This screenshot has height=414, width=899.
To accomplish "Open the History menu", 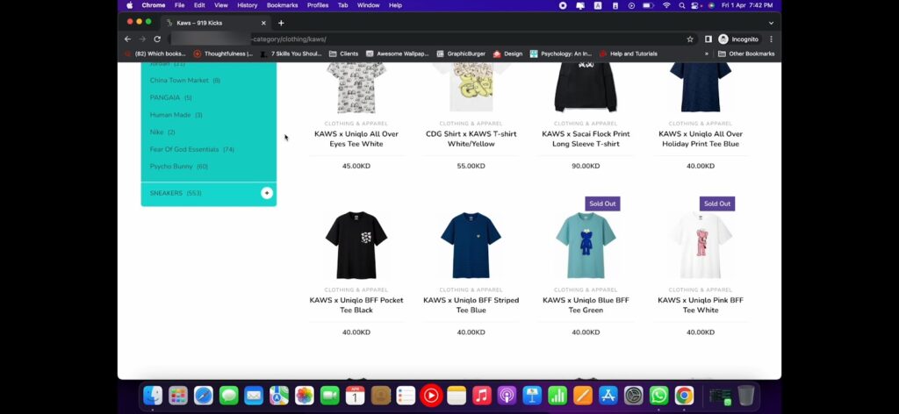I will coord(247,5).
